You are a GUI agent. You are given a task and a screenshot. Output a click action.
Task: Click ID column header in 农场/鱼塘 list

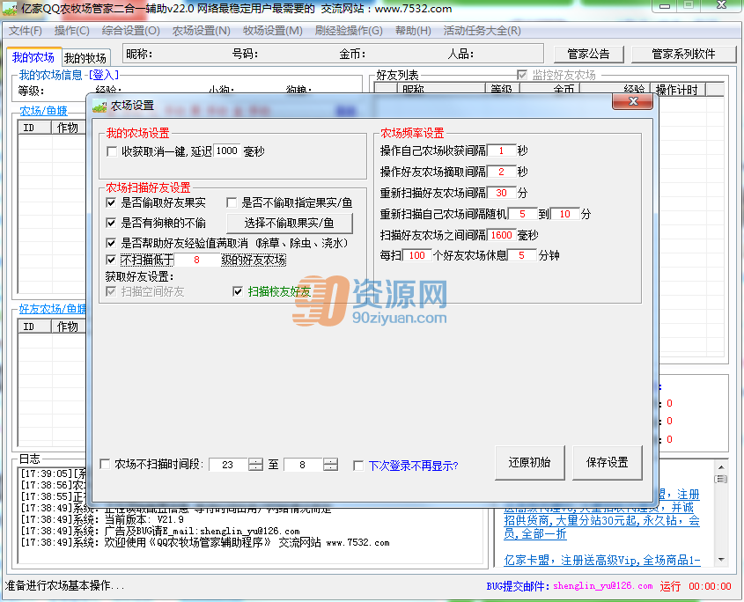(x=34, y=128)
